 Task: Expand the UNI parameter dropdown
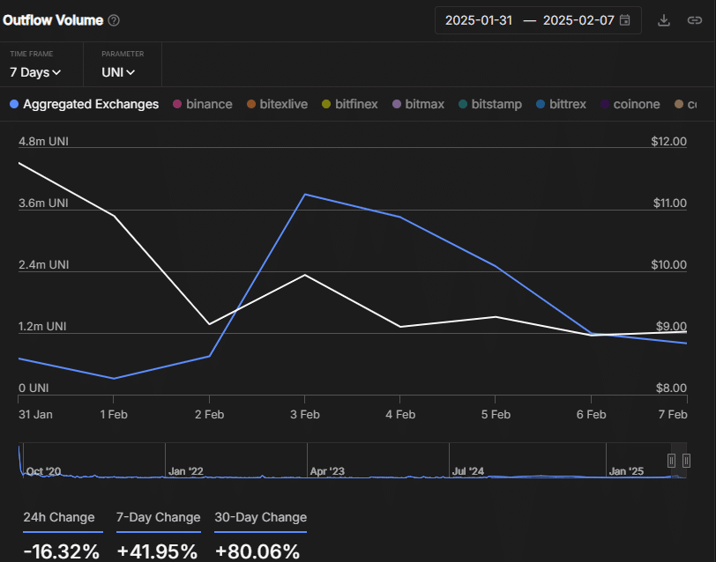tap(118, 72)
